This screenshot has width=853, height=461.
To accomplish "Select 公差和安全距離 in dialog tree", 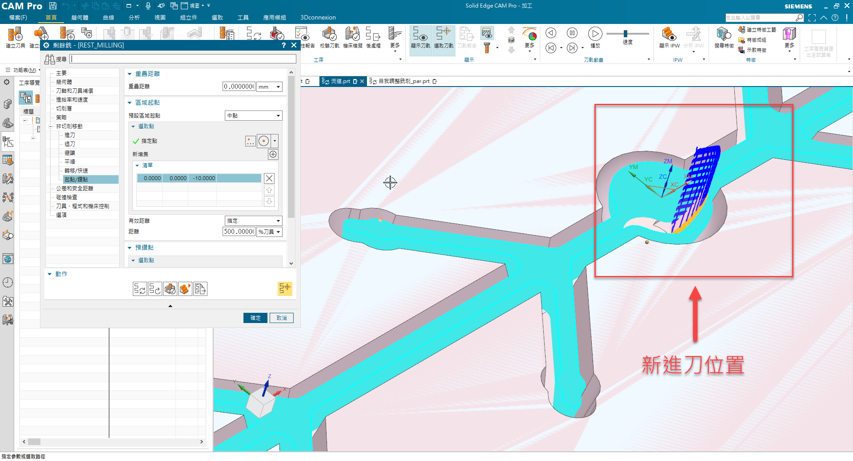I will [75, 189].
